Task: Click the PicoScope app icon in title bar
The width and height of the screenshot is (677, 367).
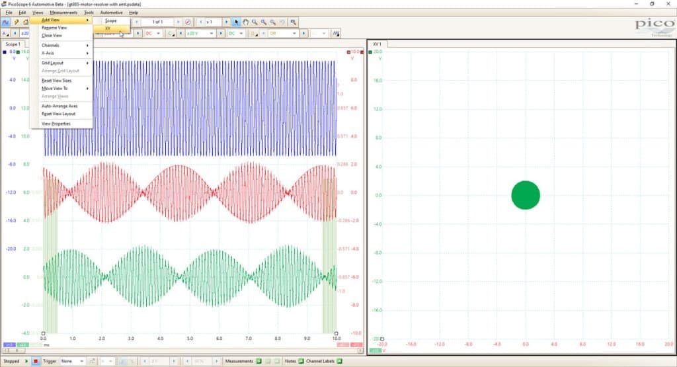Action: pos(4,4)
